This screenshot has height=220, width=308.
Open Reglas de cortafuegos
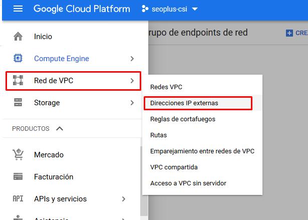click(183, 119)
